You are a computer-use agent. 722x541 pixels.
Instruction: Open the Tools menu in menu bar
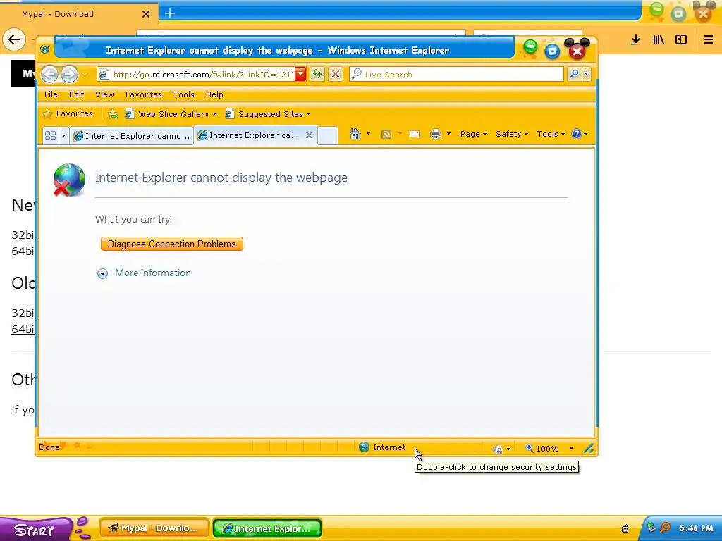[x=184, y=94]
